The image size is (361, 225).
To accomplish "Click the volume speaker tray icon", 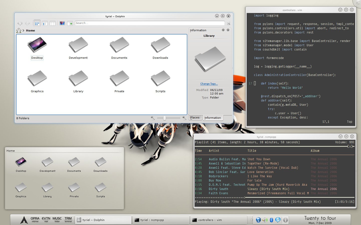I will [x=265, y=220].
